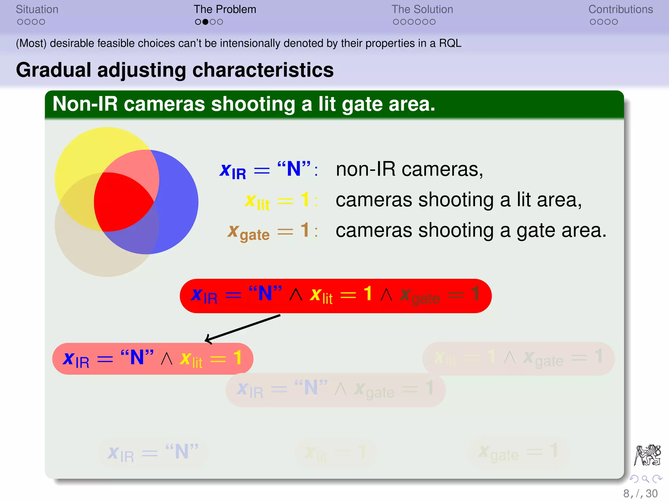Select the last circle under Contributions

click(615, 22)
